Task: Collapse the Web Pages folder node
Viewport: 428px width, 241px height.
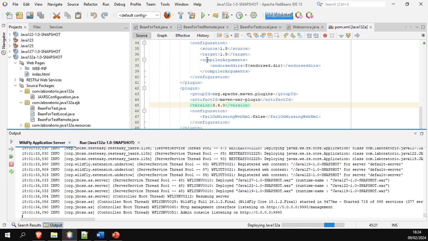Action: coord(15,63)
